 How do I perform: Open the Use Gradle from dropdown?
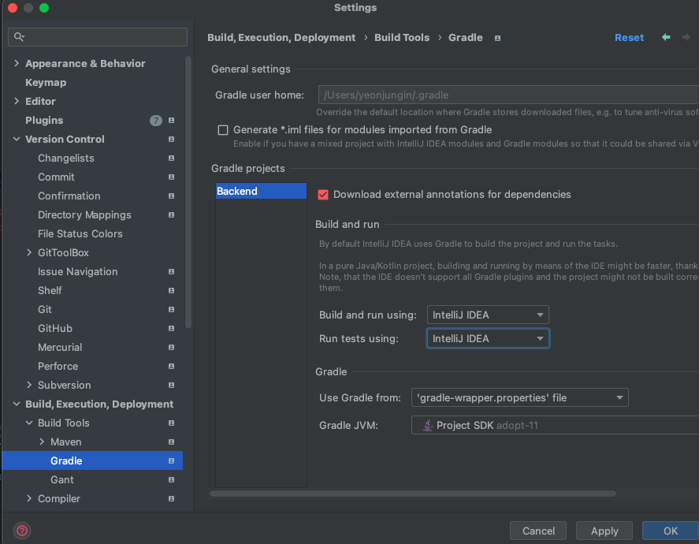point(520,397)
